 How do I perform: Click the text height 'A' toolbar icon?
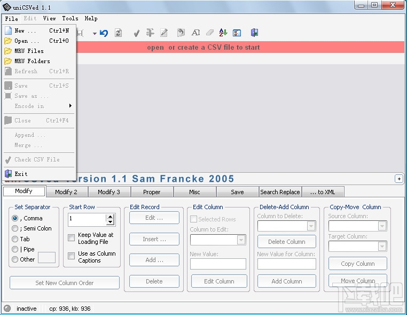point(195,33)
